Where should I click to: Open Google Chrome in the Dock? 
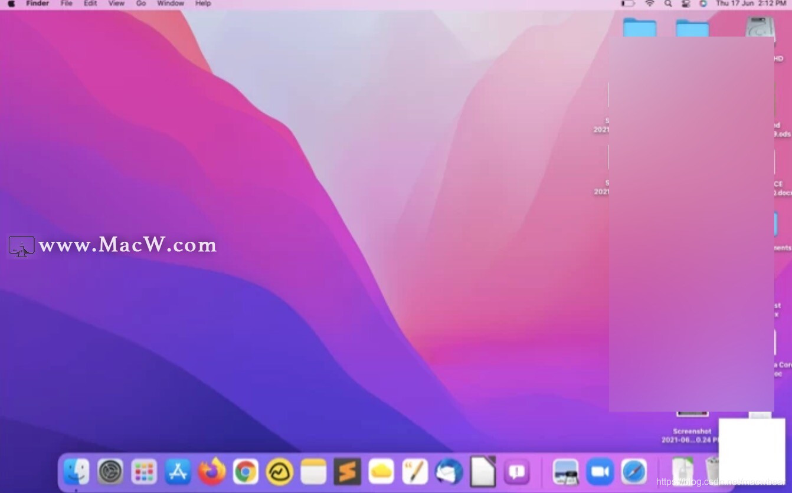click(x=246, y=472)
